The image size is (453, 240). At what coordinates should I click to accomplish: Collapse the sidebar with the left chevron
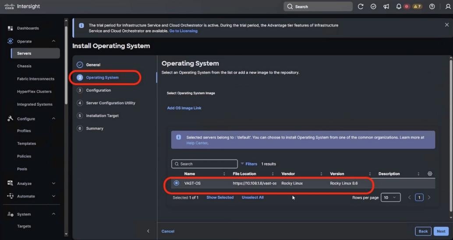[x=148, y=231]
